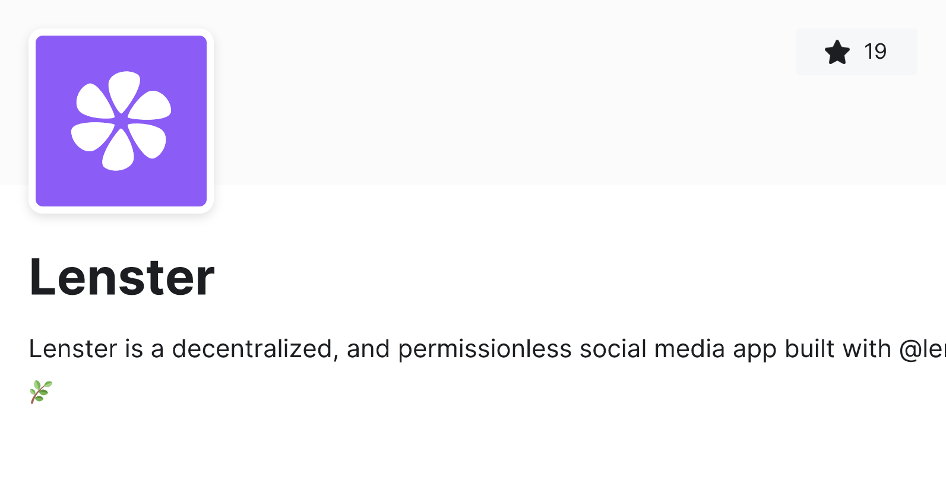Click the word "permissionless" in the description

pos(485,349)
